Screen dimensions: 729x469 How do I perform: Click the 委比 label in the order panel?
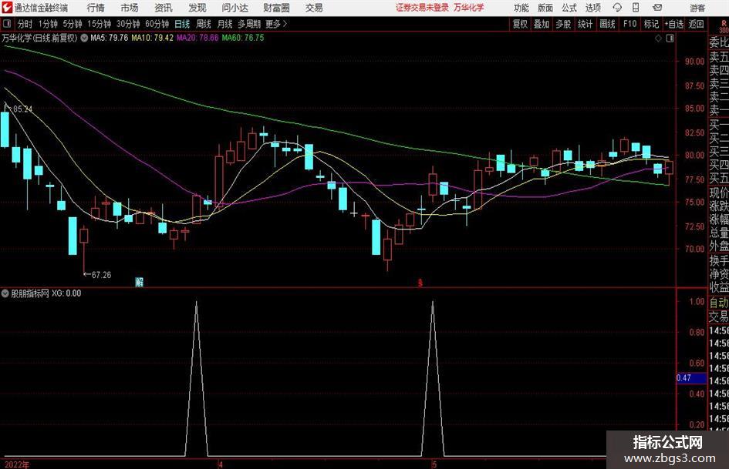[x=719, y=42]
